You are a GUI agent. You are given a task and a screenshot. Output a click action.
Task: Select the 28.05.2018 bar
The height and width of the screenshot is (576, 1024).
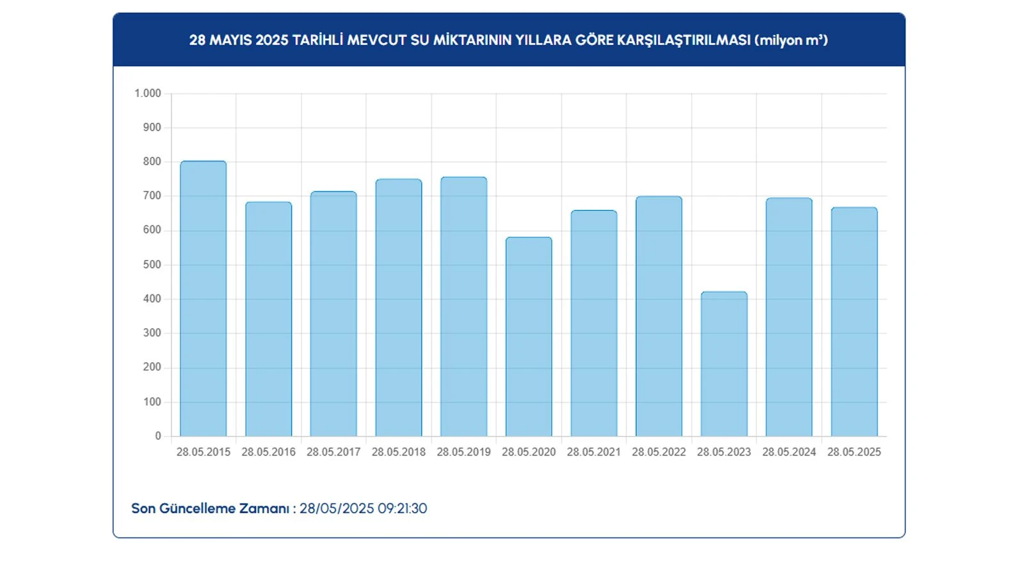399,308
